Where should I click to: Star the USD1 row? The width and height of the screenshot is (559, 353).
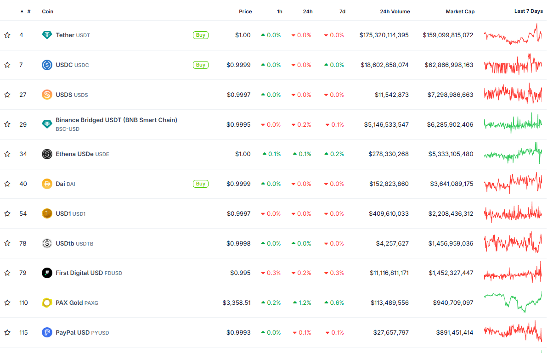pyautogui.click(x=7, y=213)
